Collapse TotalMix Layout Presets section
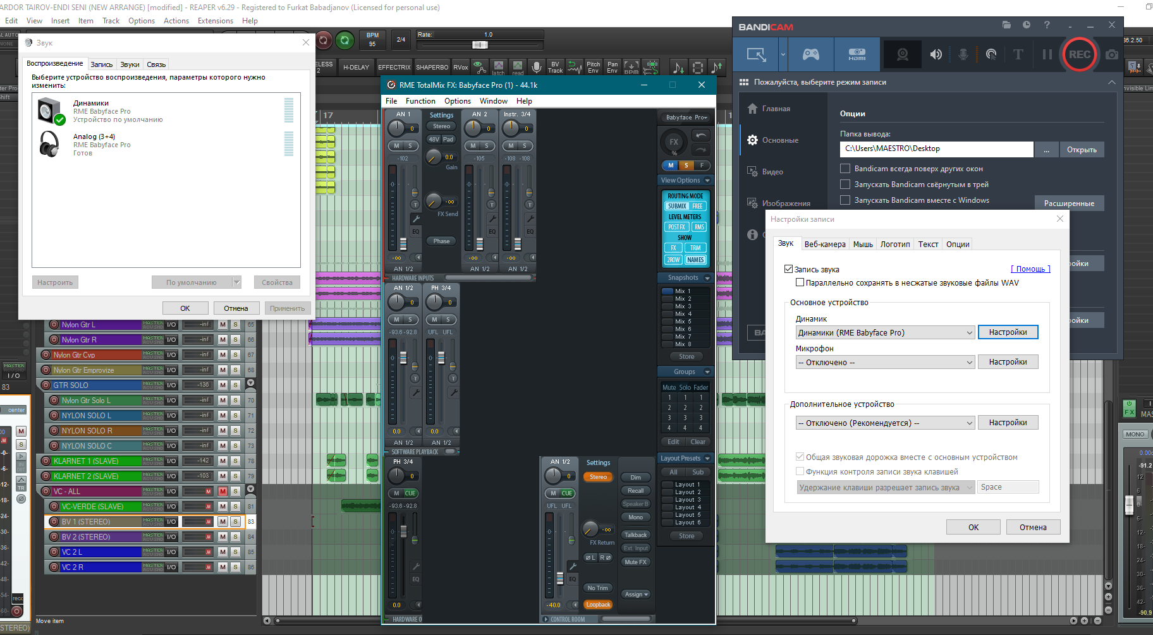Image resolution: width=1153 pixels, height=635 pixels. coord(707,459)
